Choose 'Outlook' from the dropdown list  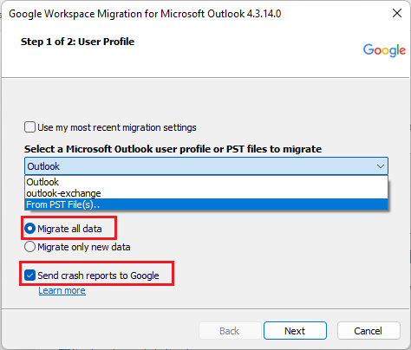click(206, 182)
